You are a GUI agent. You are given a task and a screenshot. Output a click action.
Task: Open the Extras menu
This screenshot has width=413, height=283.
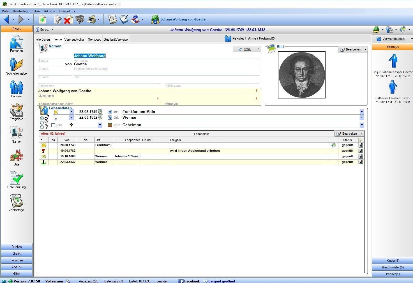pos(36,11)
